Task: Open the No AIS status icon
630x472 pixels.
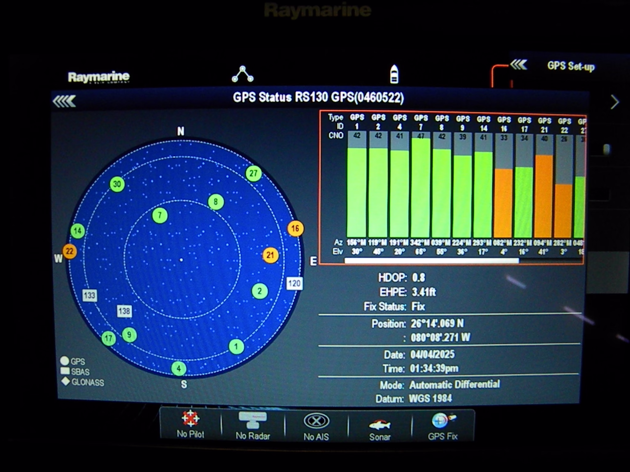Action: pos(316,427)
